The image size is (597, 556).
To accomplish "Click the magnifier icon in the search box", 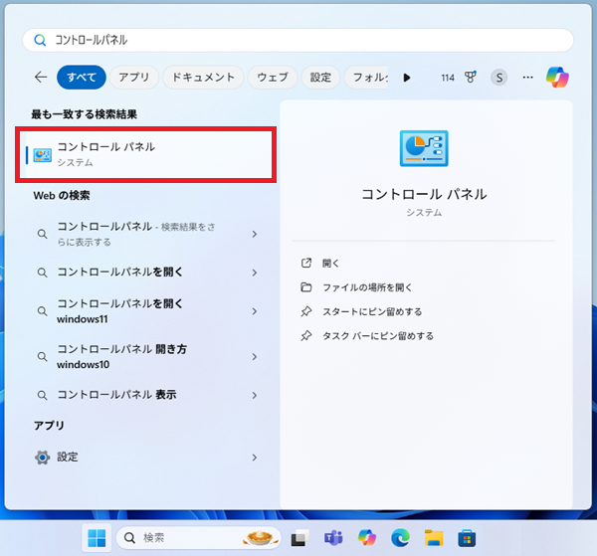I will pos(40,40).
